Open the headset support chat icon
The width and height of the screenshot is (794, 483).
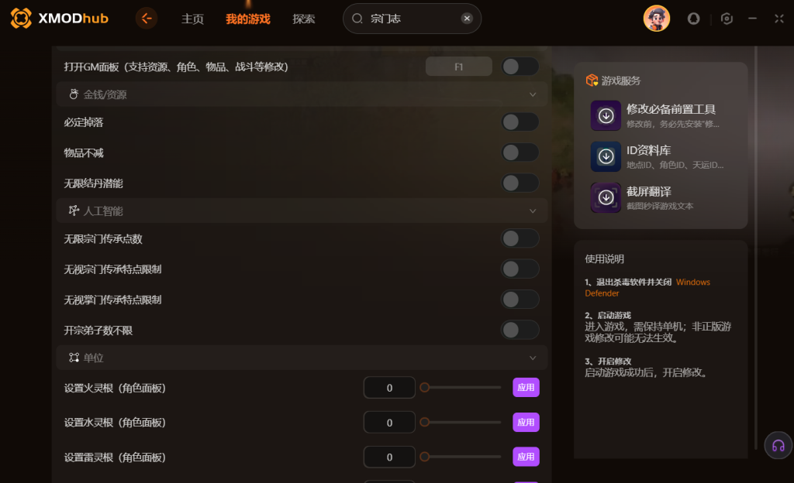pyautogui.click(x=778, y=445)
